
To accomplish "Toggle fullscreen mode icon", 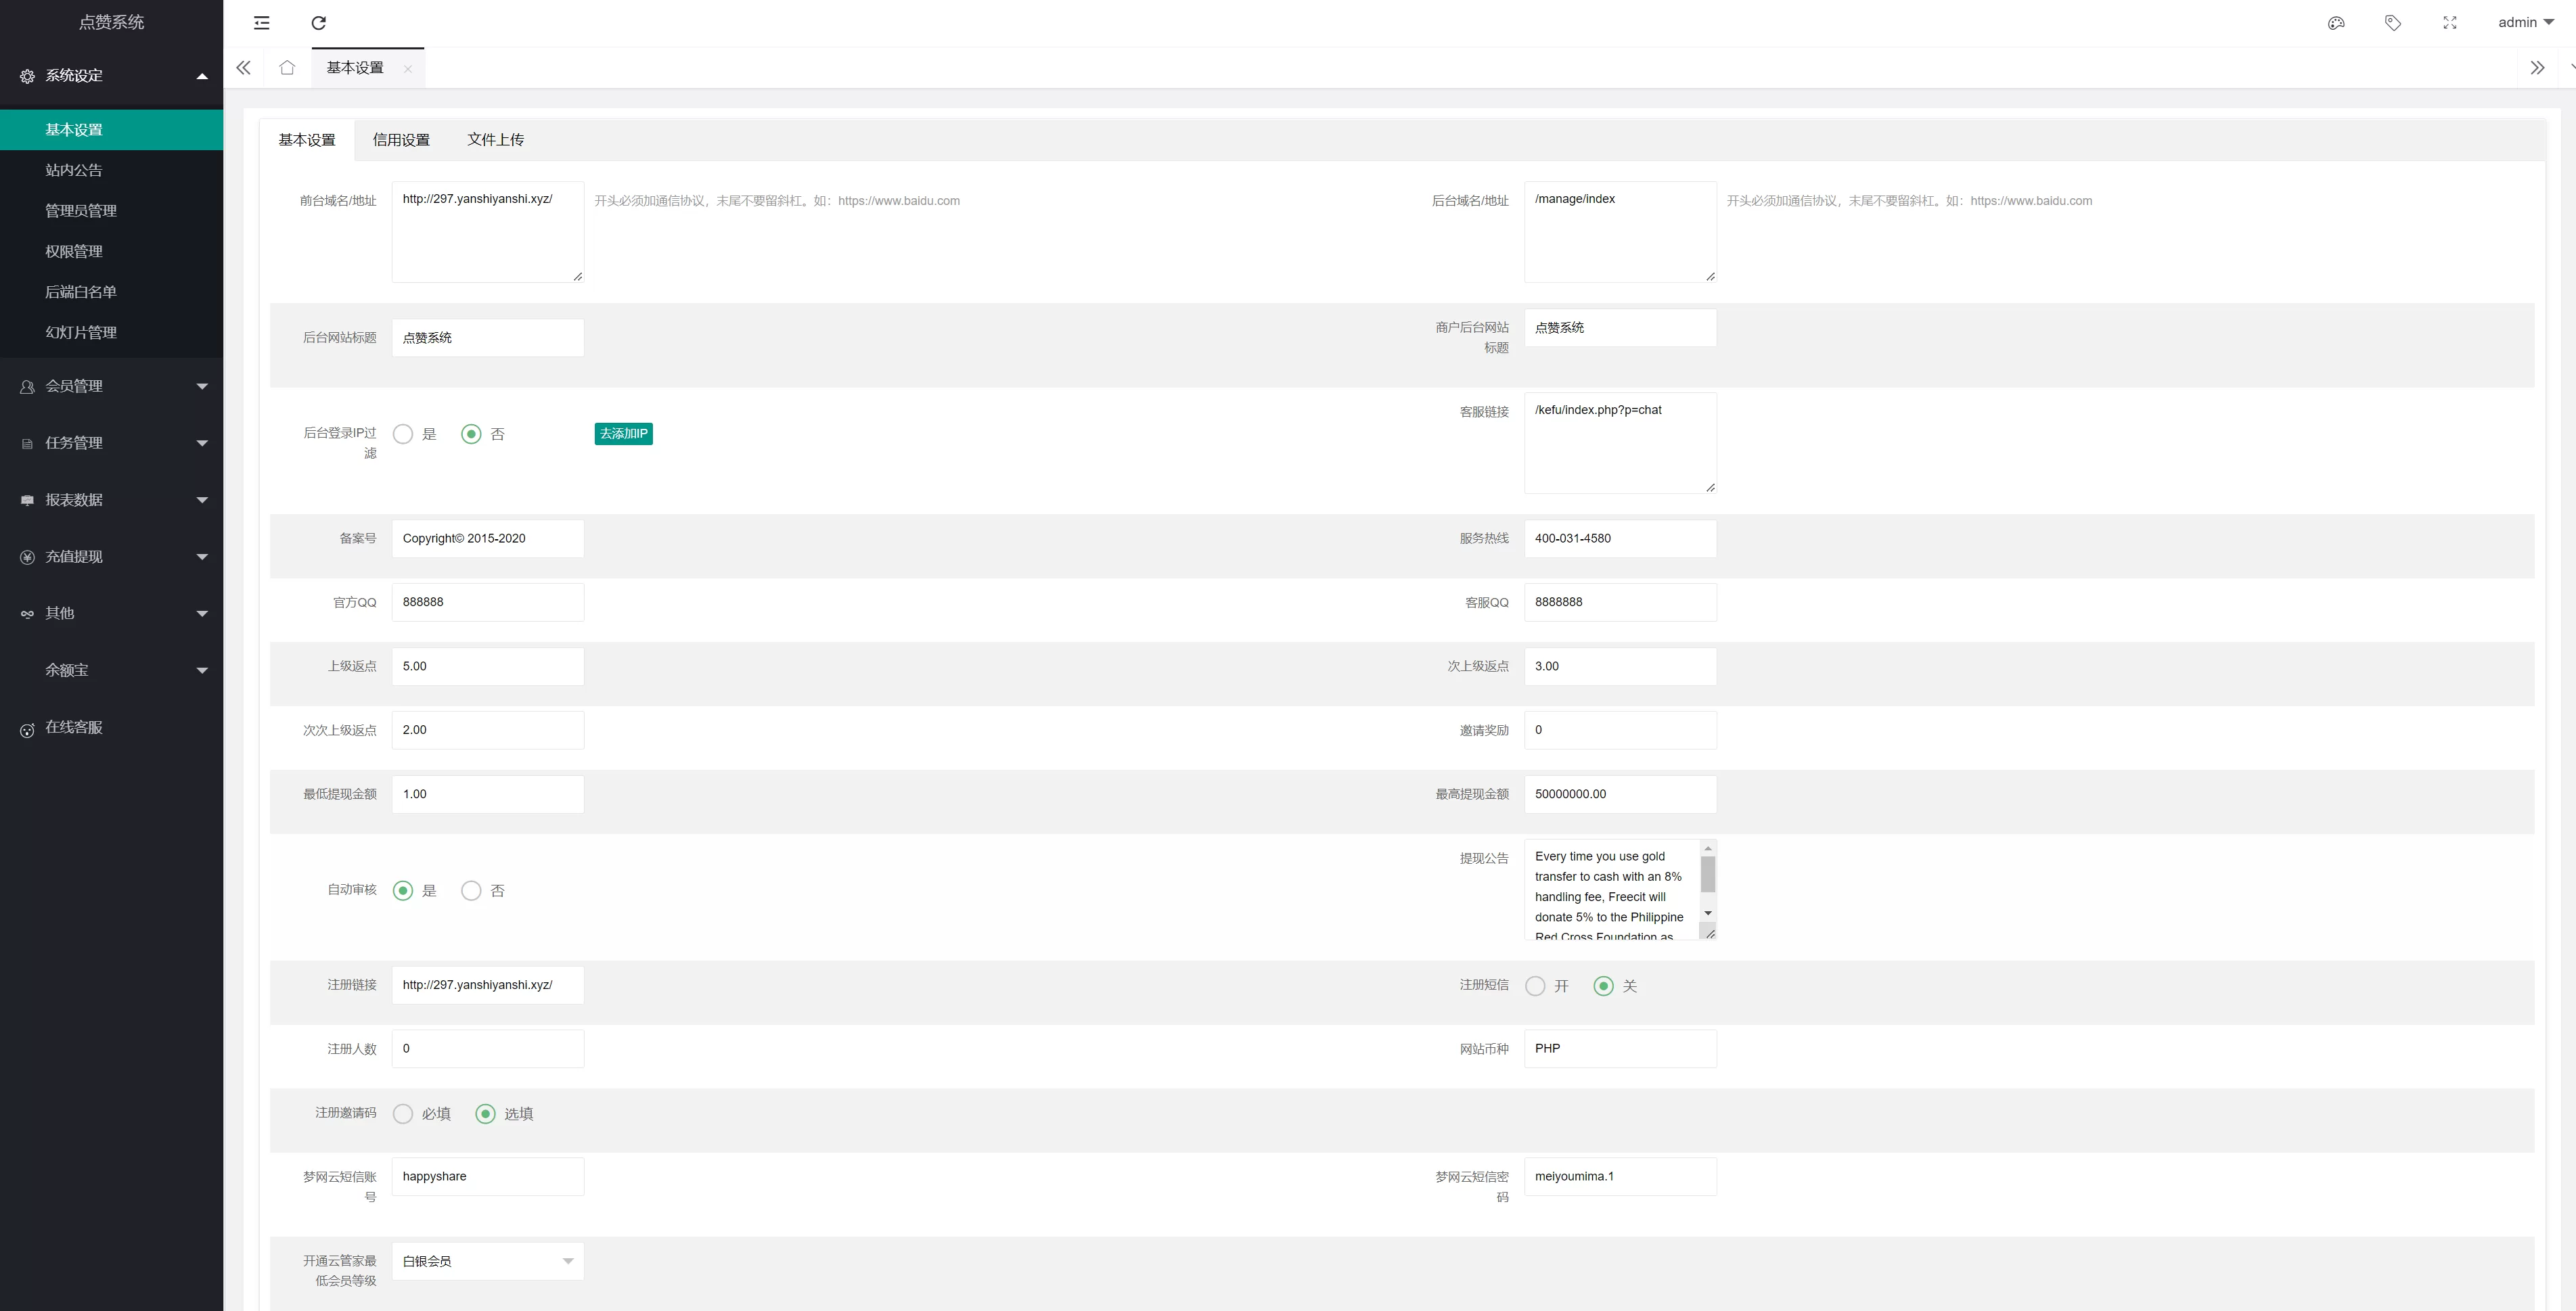I will coord(2450,23).
